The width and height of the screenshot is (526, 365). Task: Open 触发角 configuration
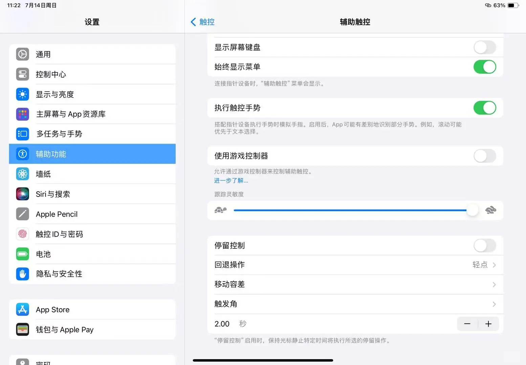[x=355, y=304]
